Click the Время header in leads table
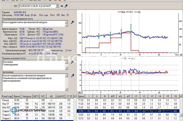This screenshot has height=121, width=183. point(81,97)
